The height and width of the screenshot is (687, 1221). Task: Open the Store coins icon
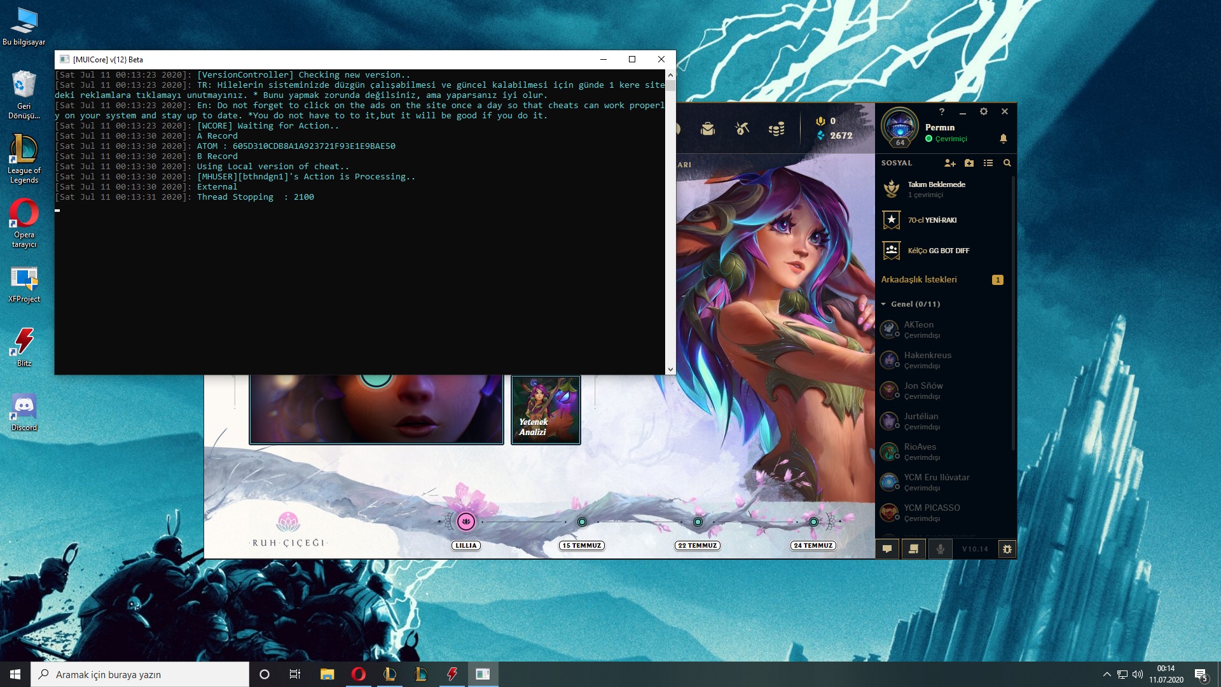click(x=776, y=129)
